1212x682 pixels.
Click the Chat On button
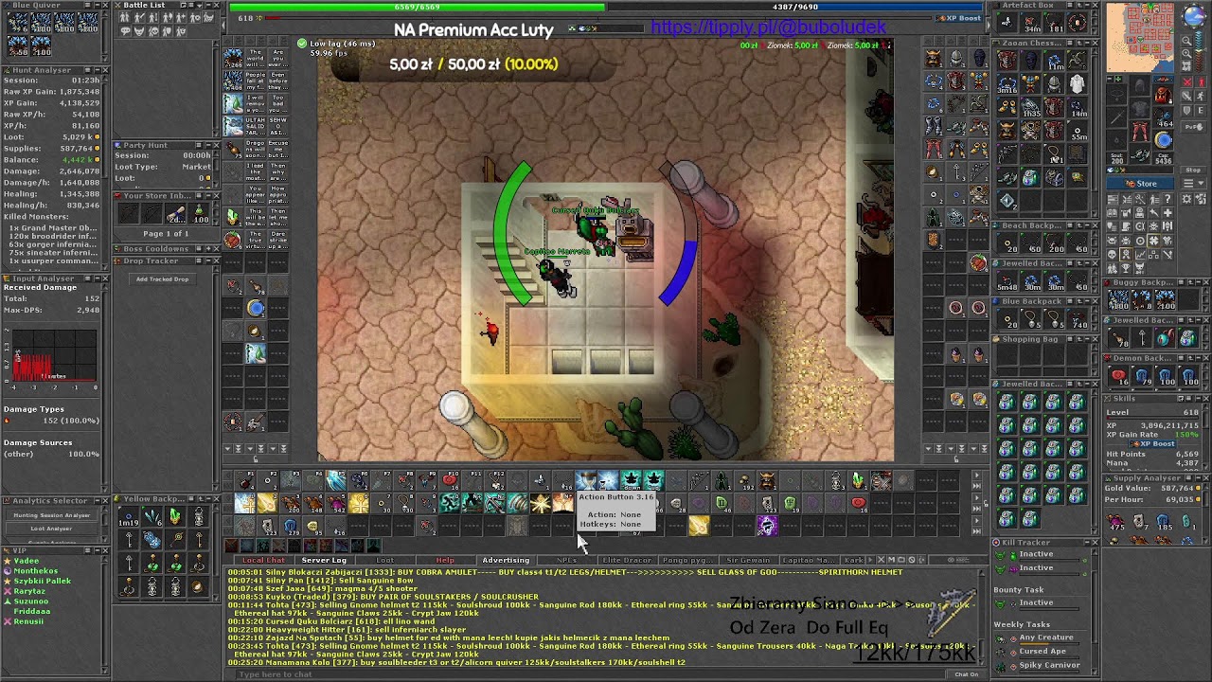click(967, 674)
